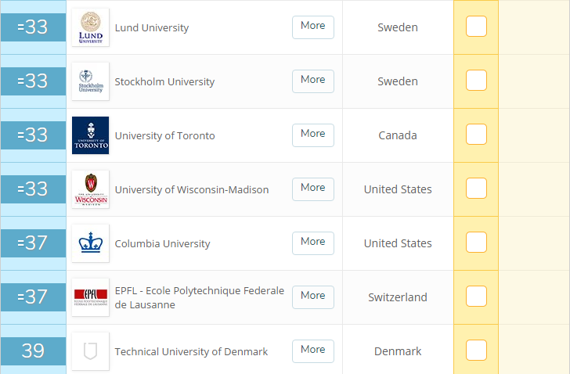Click the Lund University logo

coord(90,27)
